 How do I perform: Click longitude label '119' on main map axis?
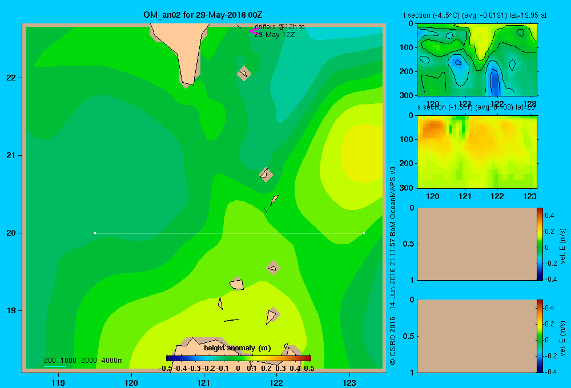tap(58, 382)
